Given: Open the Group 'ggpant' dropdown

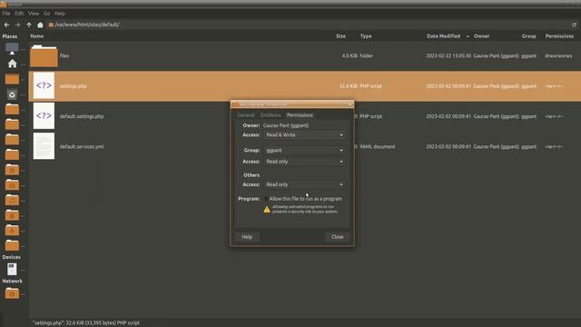Looking at the screenshot, I should tap(305, 150).
